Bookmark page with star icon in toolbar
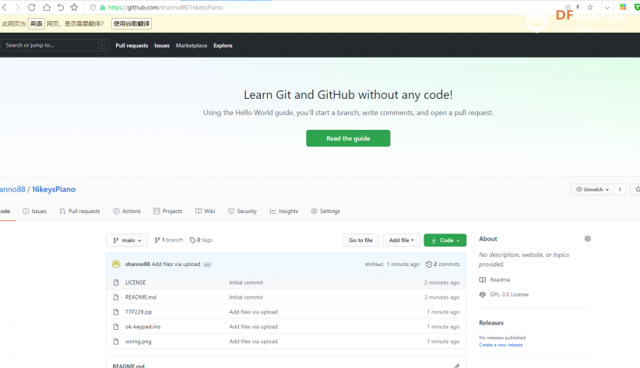 [74, 7]
